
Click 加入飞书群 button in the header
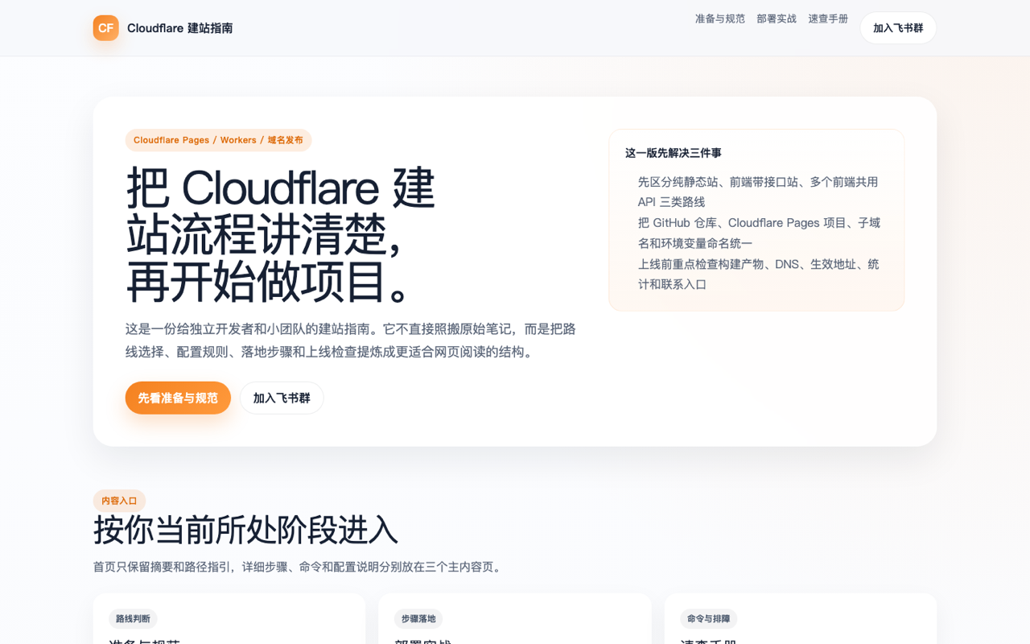[898, 28]
